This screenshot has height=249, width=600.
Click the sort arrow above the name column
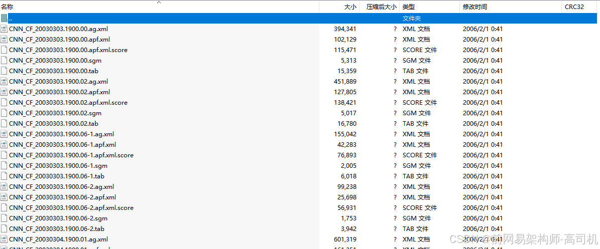159,3
